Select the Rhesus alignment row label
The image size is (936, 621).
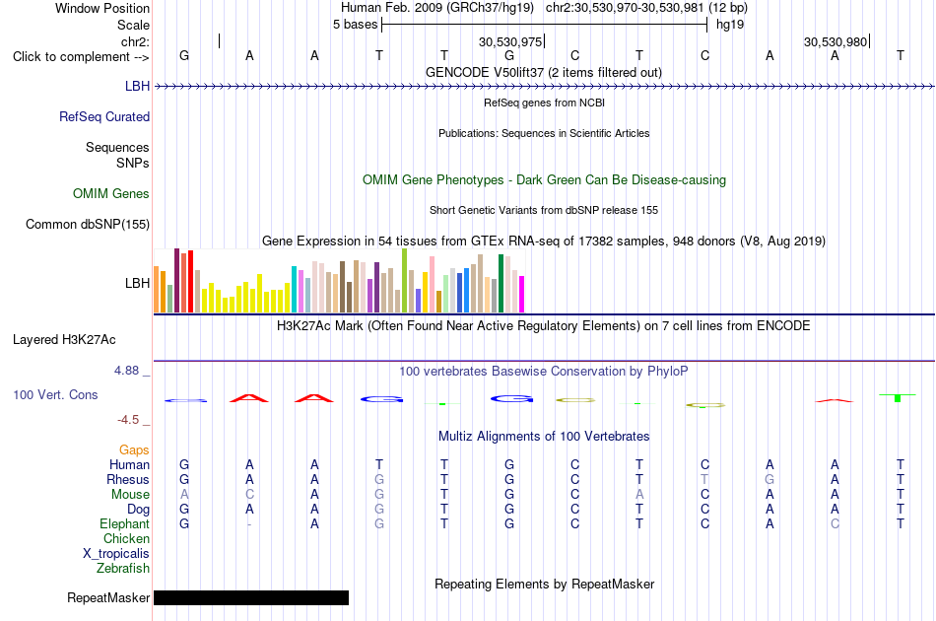click(128, 479)
